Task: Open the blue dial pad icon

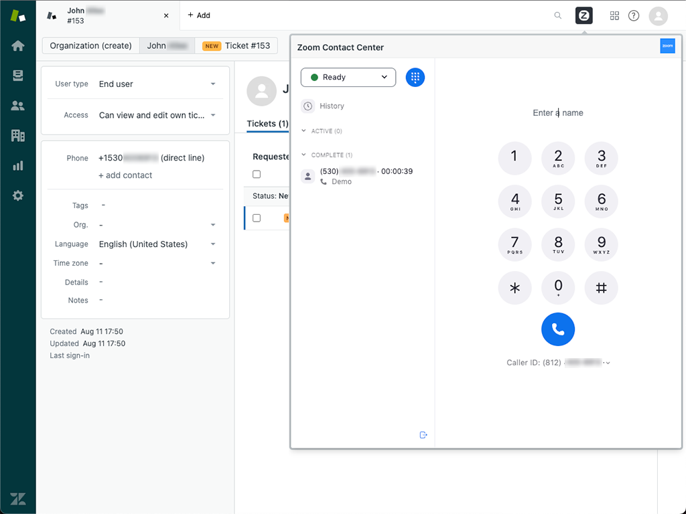Action: [x=415, y=77]
